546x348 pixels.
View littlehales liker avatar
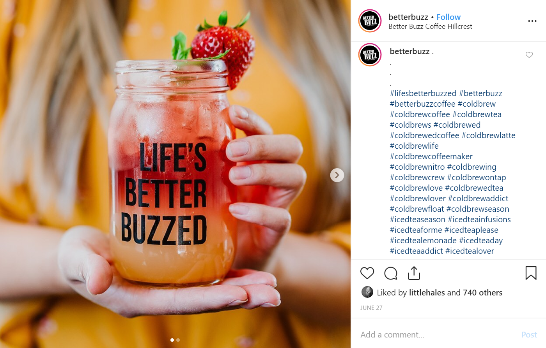click(x=367, y=292)
